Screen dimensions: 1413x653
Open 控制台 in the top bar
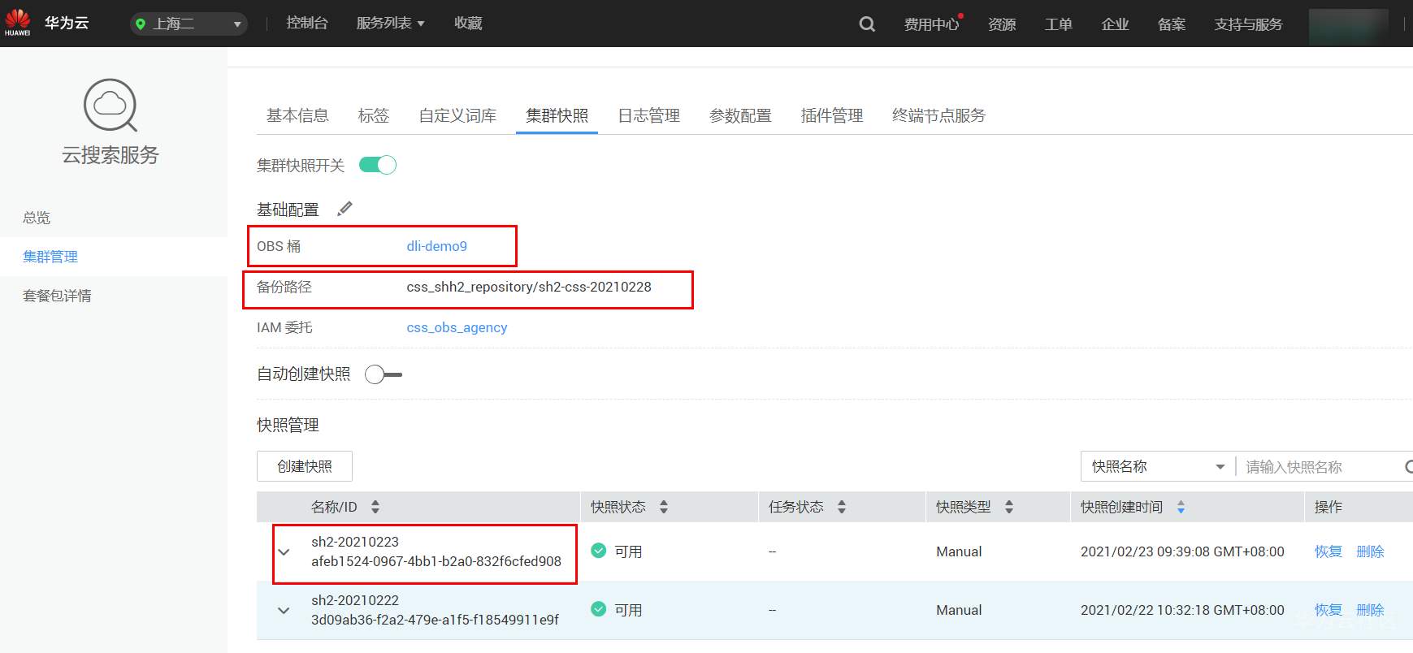(307, 24)
